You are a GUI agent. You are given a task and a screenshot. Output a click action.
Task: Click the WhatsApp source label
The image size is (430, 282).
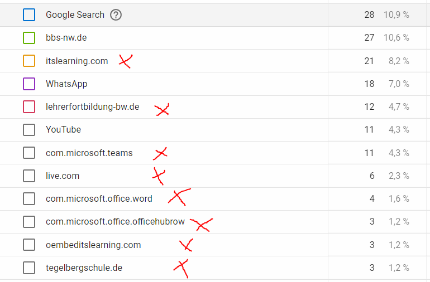[x=66, y=84]
